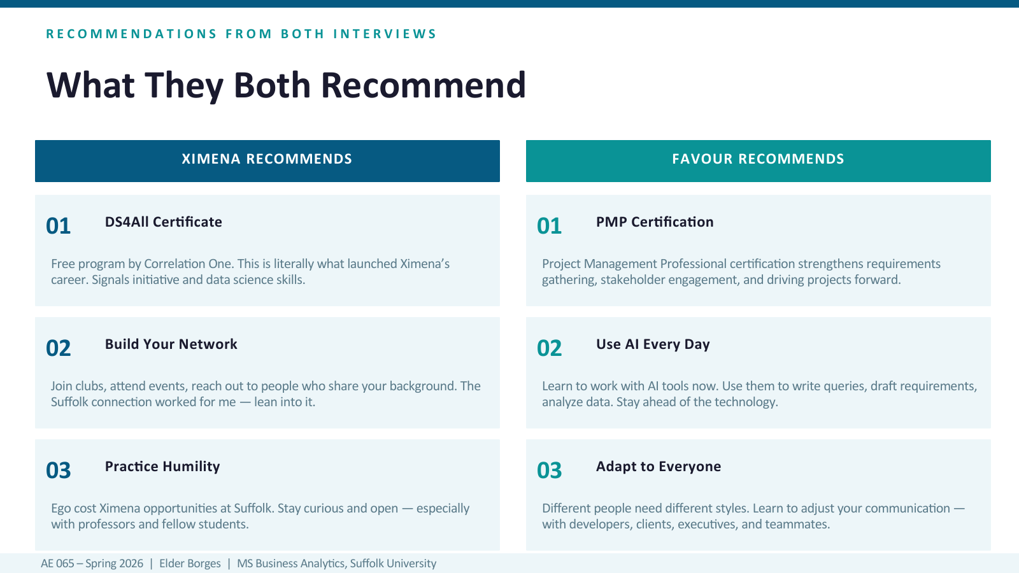Select the DS4All Certificate heading

164,222
